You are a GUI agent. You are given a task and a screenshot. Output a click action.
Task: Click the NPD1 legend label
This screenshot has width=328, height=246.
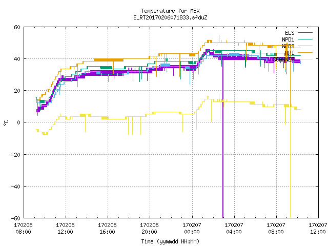[x=288, y=39]
